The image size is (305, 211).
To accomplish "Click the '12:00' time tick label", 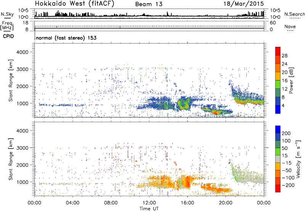I will (x=149, y=203).
